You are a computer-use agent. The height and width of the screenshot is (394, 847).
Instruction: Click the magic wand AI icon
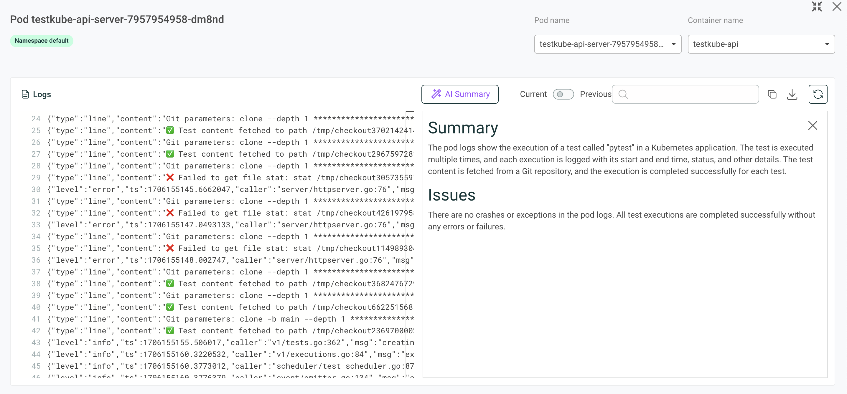436,94
